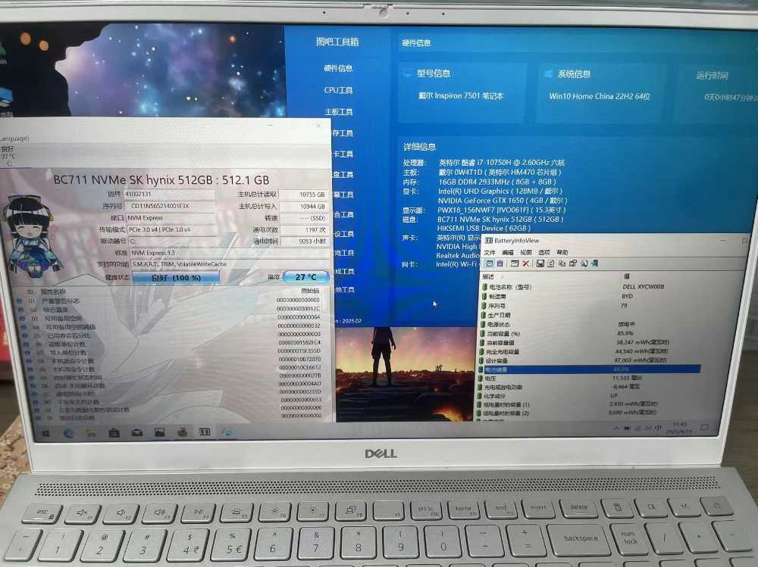This screenshot has width=758, height=567.
Task: Open Microsoft Edge from the taskbar
Action: tap(69, 433)
